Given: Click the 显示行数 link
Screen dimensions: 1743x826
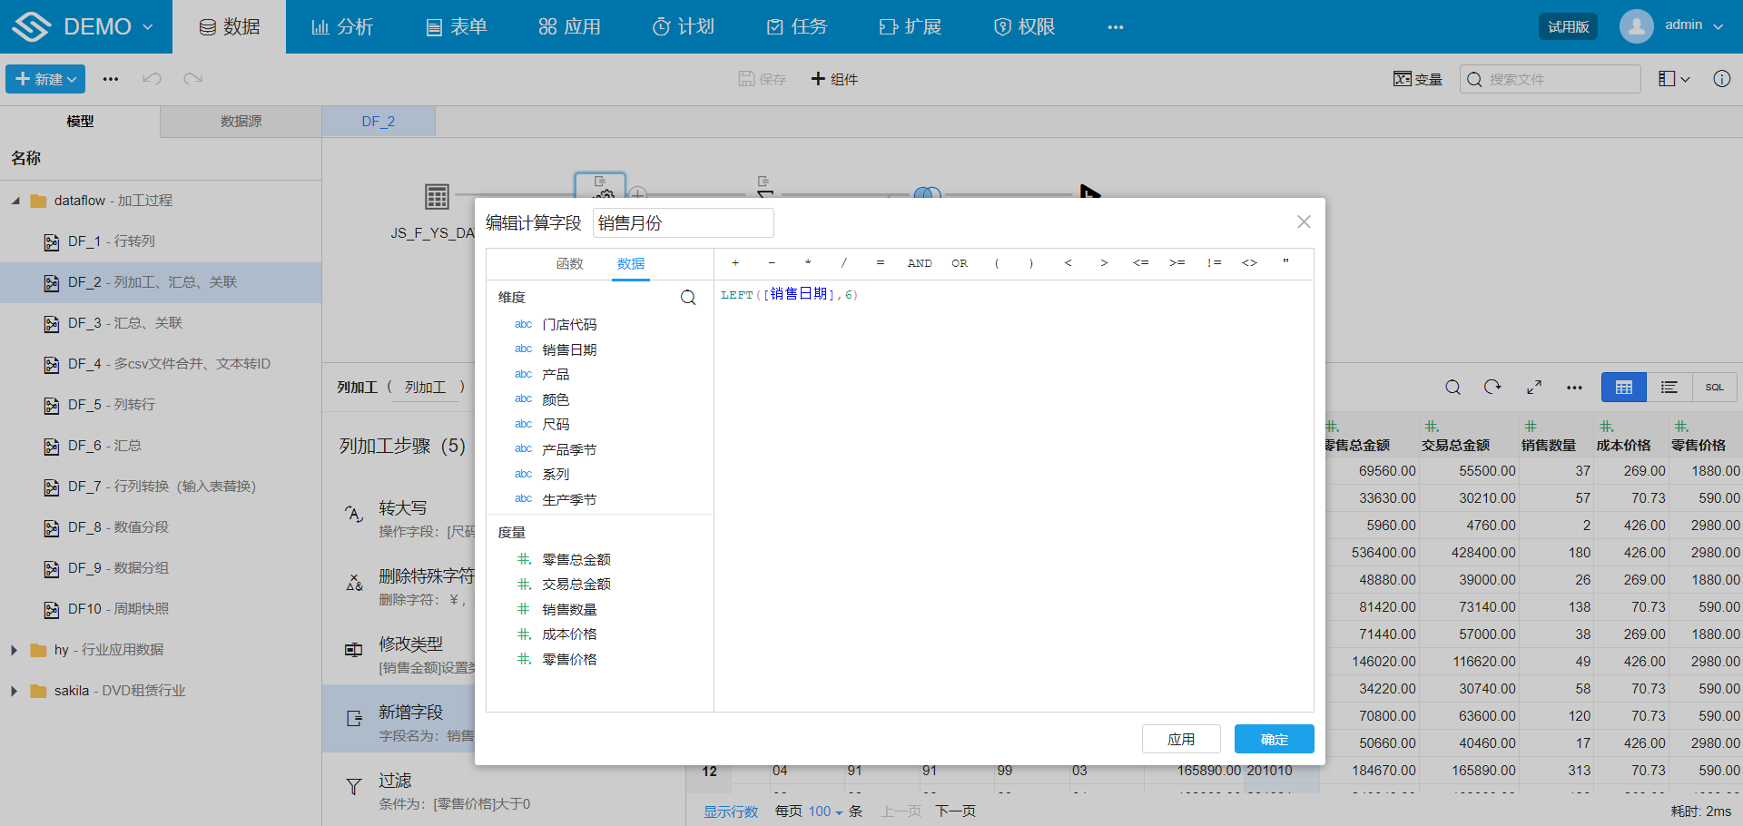Looking at the screenshot, I should [731, 811].
